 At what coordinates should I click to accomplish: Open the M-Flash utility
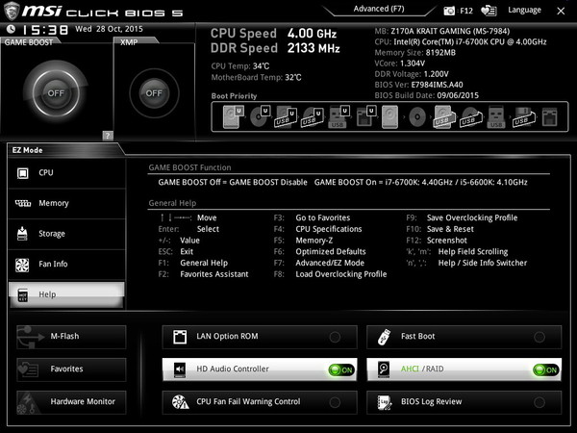click(71, 337)
